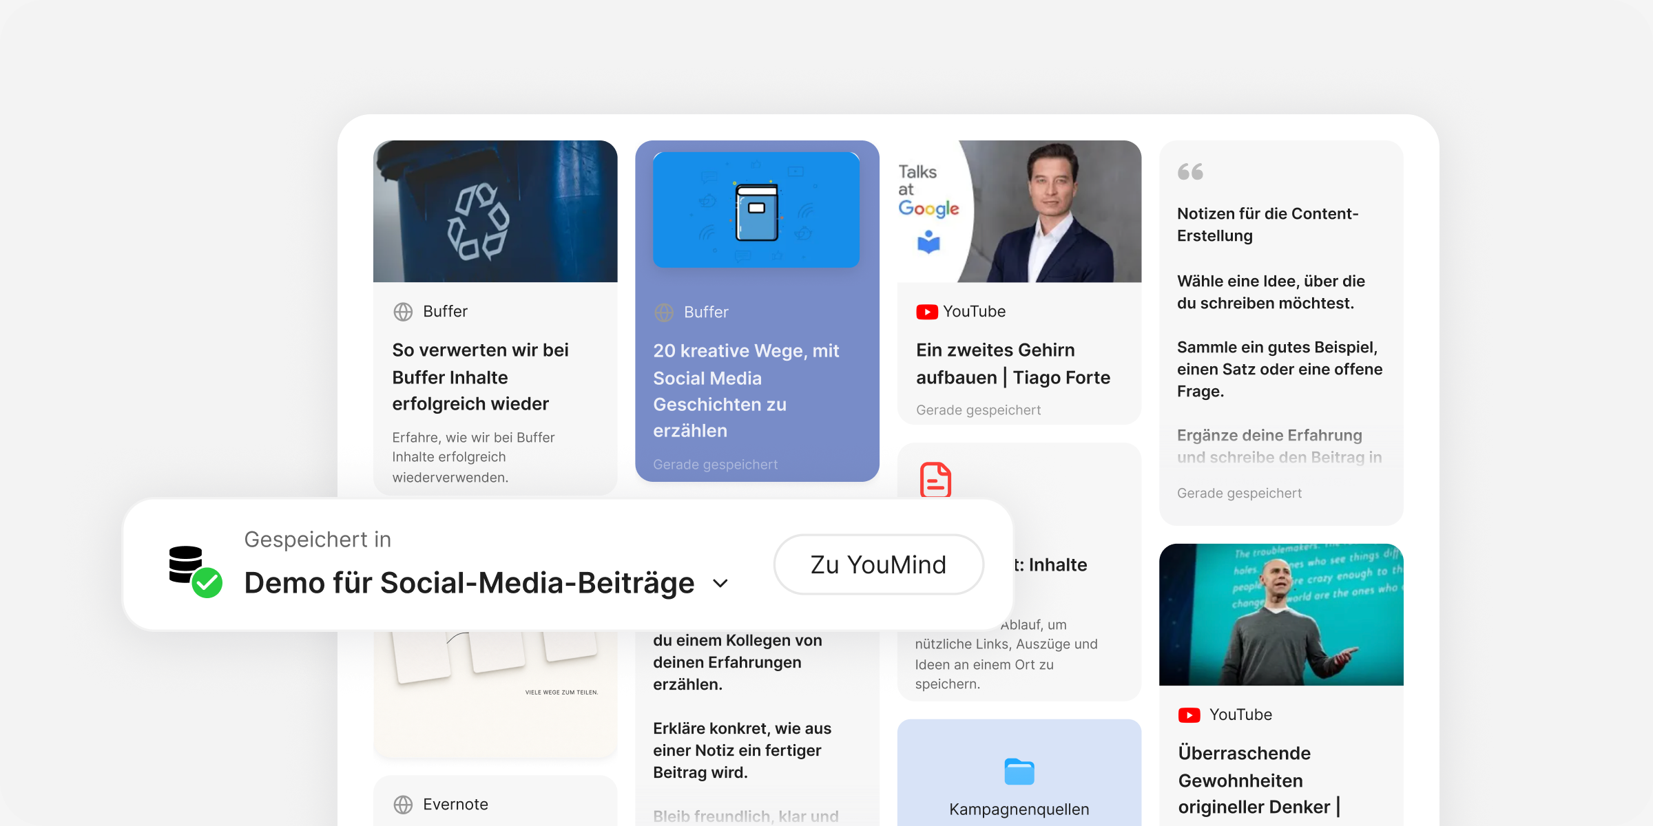1653x826 pixels.
Task: Click the Evernote source label
Action: point(455,805)
